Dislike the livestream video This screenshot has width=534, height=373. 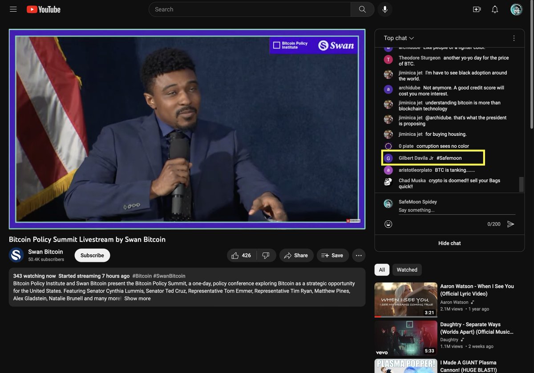pos(266,255)
